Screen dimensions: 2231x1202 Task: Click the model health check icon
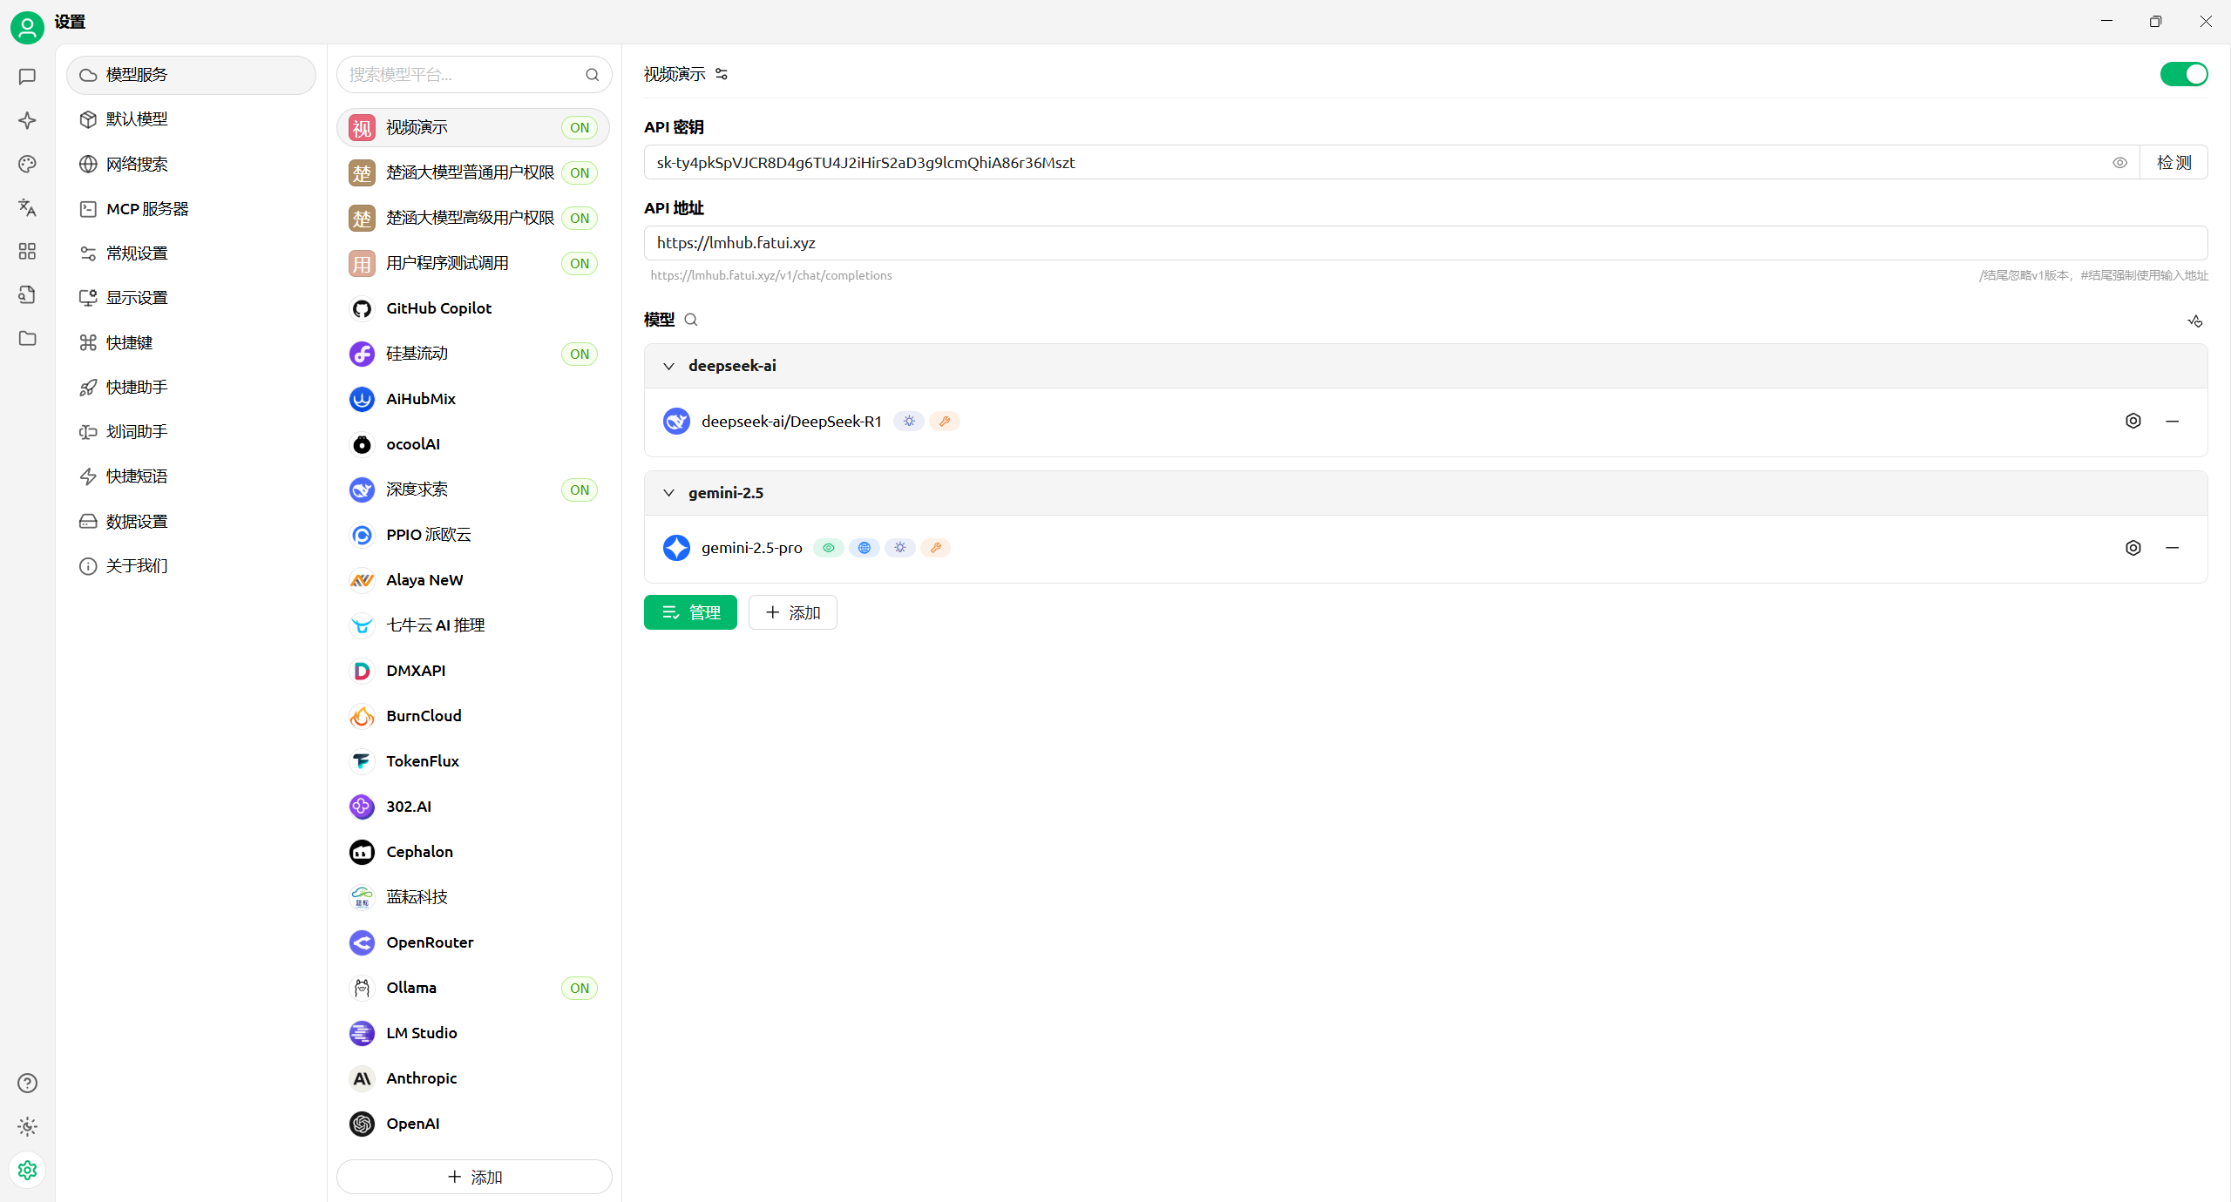point(2194,321)
